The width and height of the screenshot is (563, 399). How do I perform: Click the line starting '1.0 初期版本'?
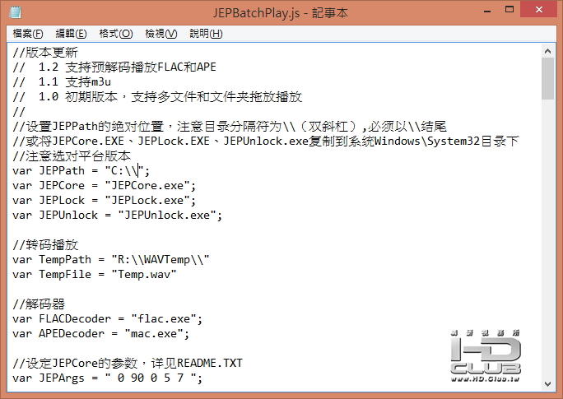[157, 96]
